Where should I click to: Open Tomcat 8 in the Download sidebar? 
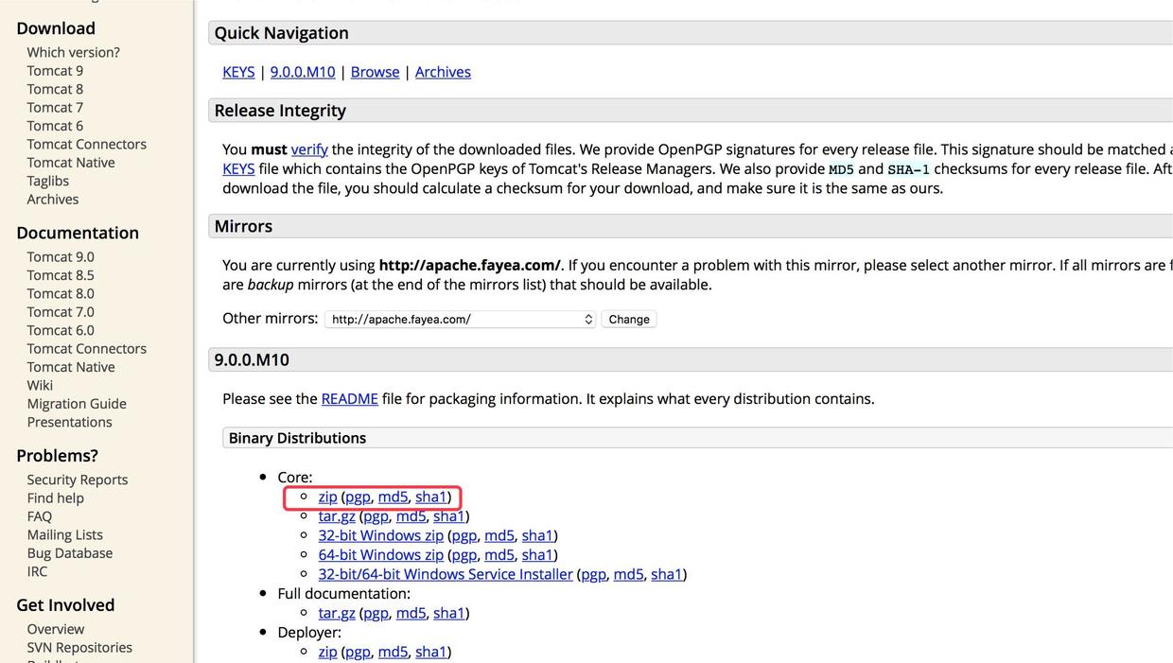55,89
